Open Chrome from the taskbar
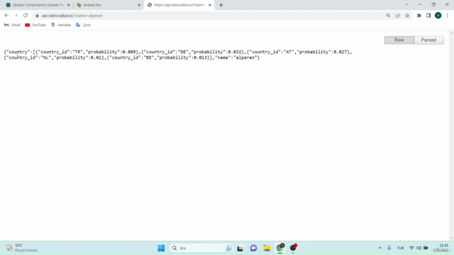The image size is (454, 255). (280, 248)
